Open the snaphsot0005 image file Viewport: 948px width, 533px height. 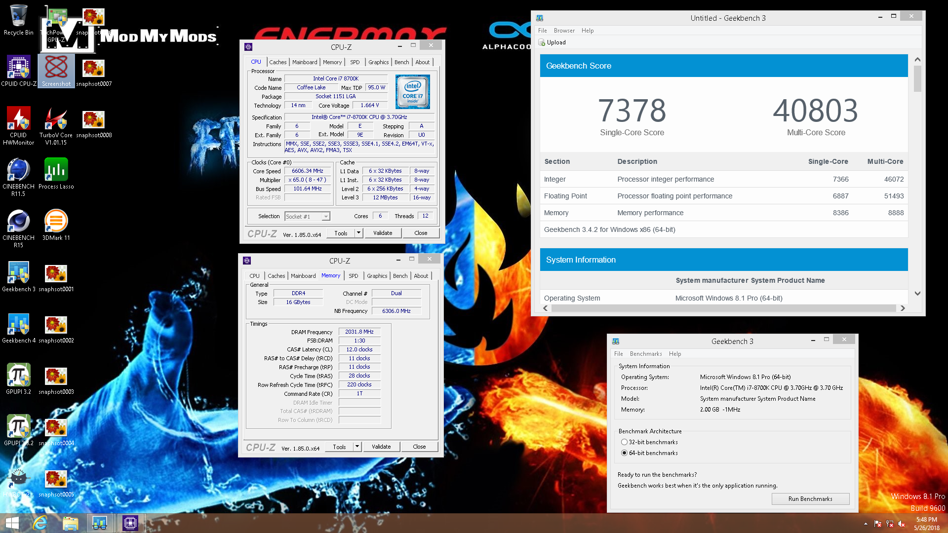pos(56,483)
